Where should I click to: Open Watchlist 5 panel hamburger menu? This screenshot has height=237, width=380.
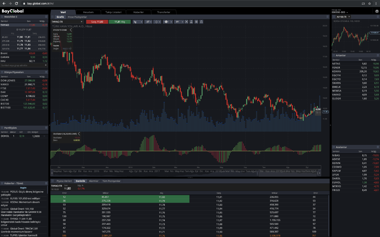click(x=46, y=17)
